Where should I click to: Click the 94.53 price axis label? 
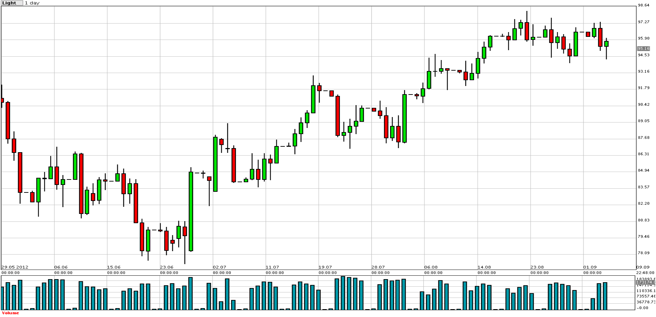click(x=644, y=55)
